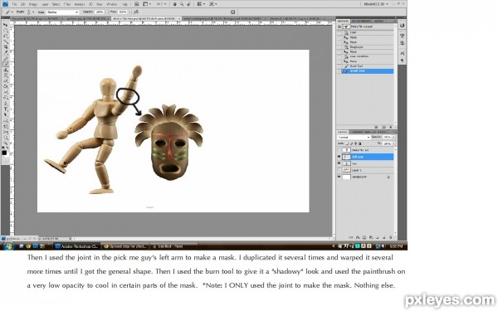Show the hidden Layer 1
498x311 pixels.
click(339, 170)
